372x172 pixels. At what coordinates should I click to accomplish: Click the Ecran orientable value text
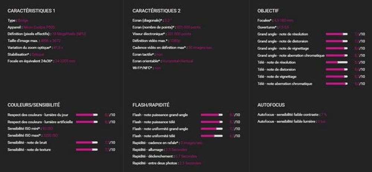tap(177, 61)
